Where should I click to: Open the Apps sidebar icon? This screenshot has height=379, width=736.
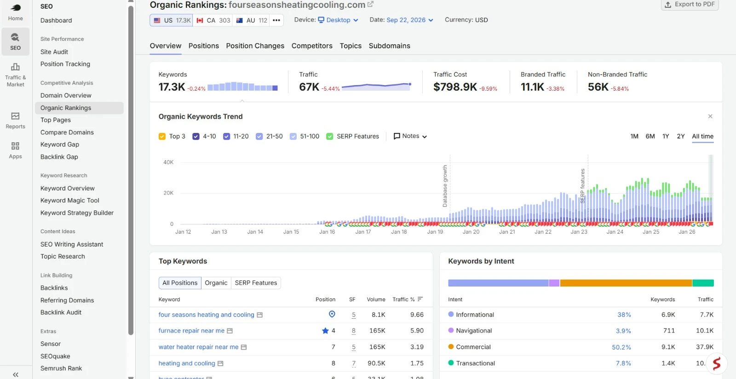(x=15, y=150)
